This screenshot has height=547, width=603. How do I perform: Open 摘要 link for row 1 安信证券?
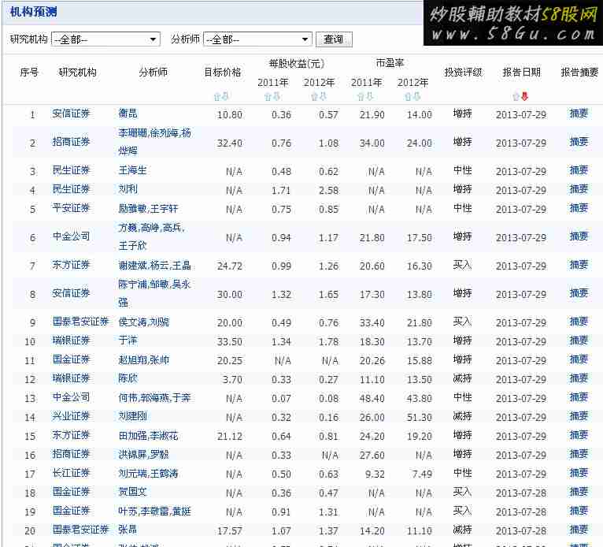tap(579, 113)
